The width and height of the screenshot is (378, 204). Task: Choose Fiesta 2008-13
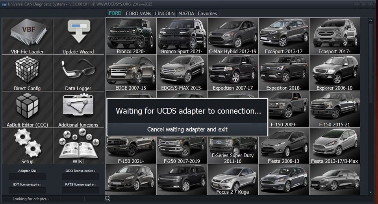284,146
